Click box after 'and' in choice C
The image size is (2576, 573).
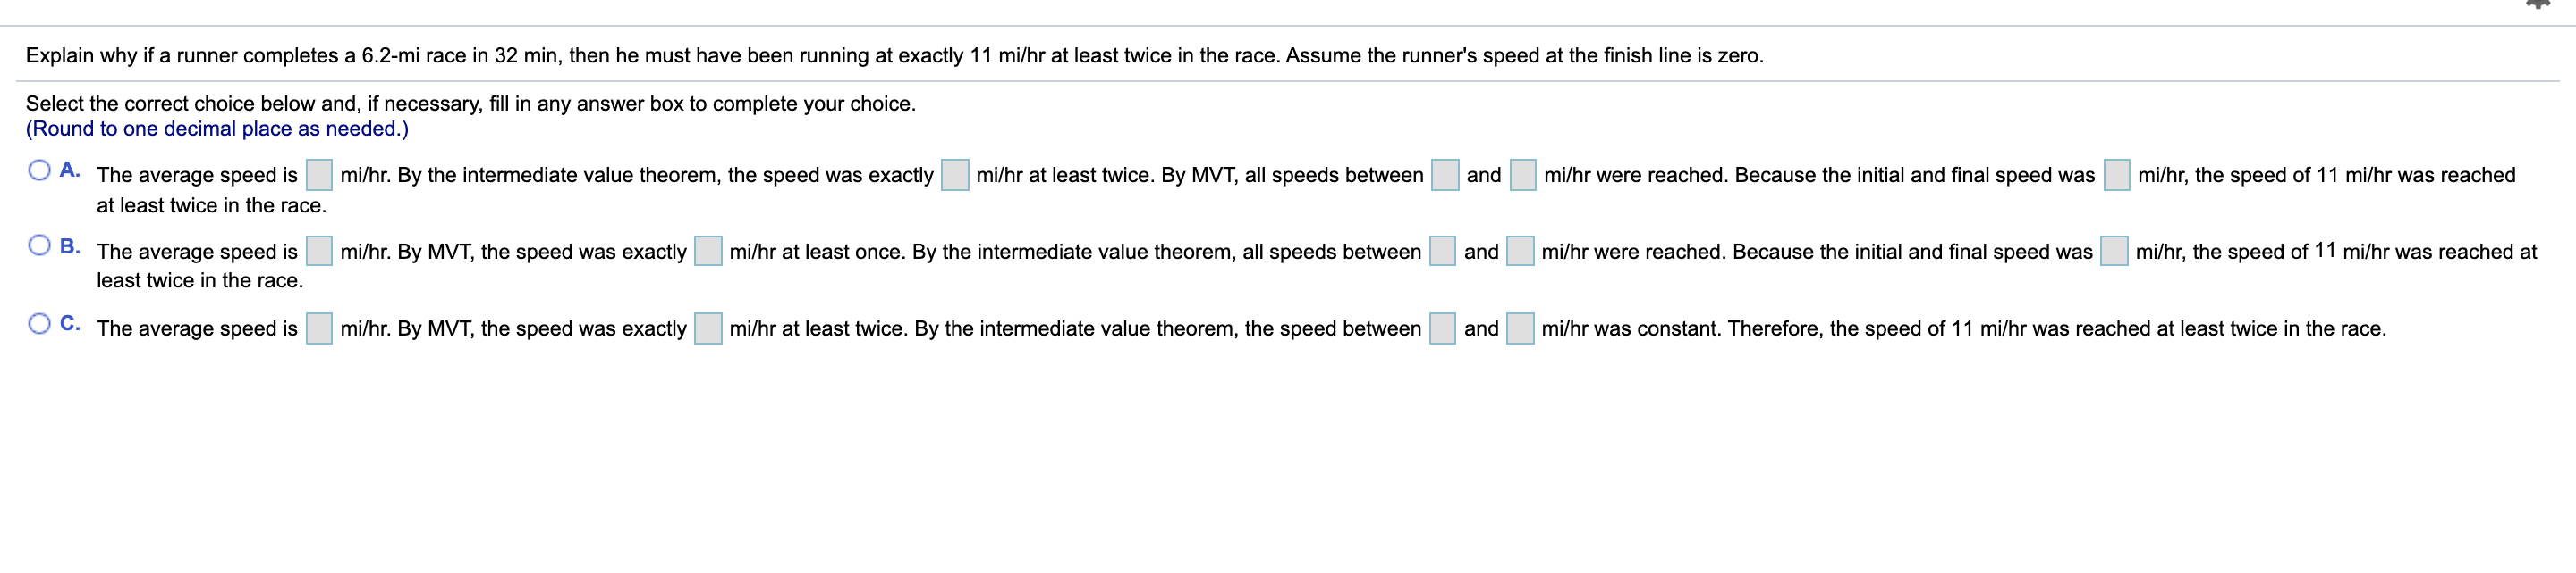(x=1520, y=328)
